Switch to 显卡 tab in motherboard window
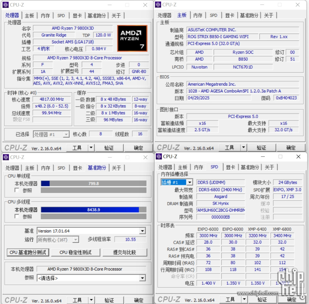The image size is (309, 304). 230,15
